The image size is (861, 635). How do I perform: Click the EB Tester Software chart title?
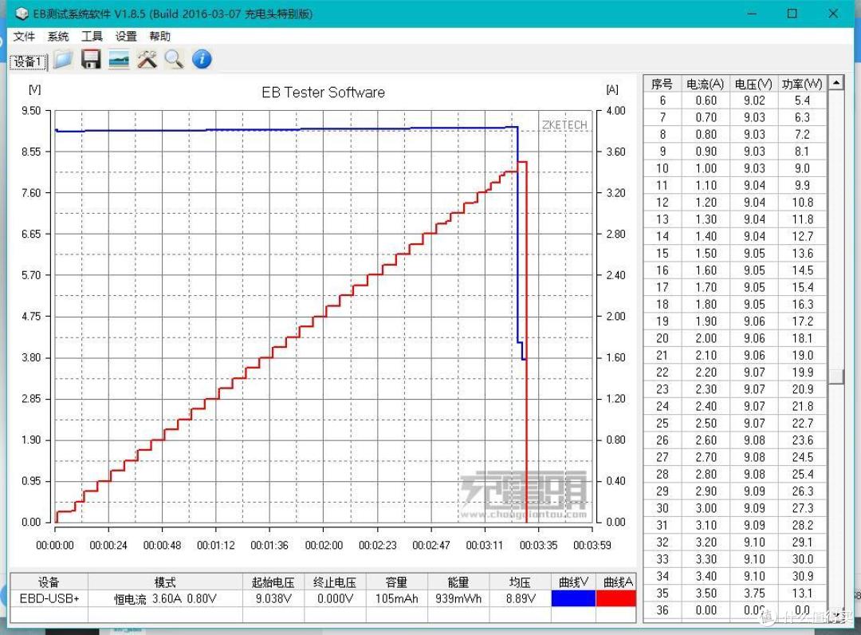click(x=324, y=93)
